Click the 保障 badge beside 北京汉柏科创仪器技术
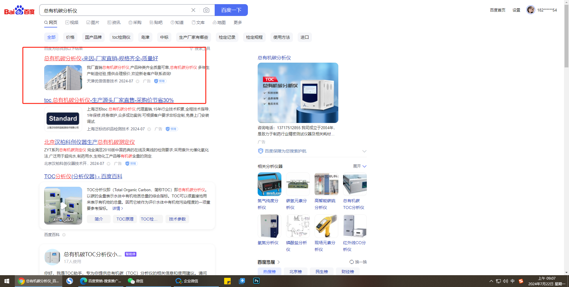 click(x=131, y=163)
